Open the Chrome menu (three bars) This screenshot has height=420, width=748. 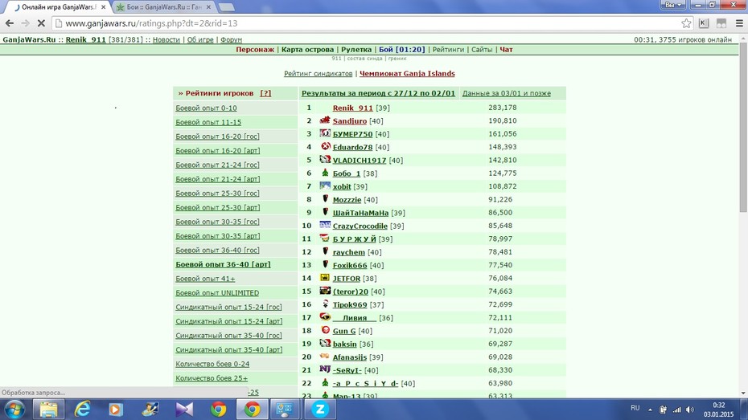point(739,22)
